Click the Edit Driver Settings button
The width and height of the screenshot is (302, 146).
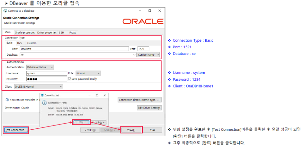tap(149, 108)
